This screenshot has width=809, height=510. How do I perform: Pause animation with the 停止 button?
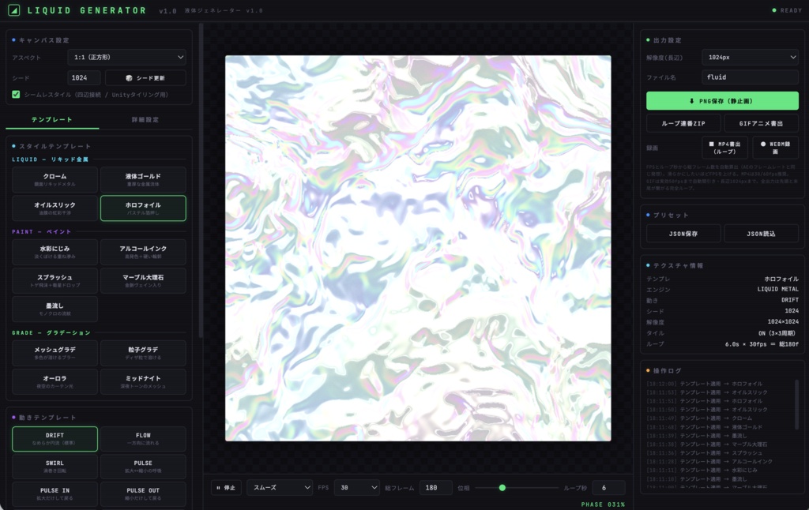coord(226,488)
